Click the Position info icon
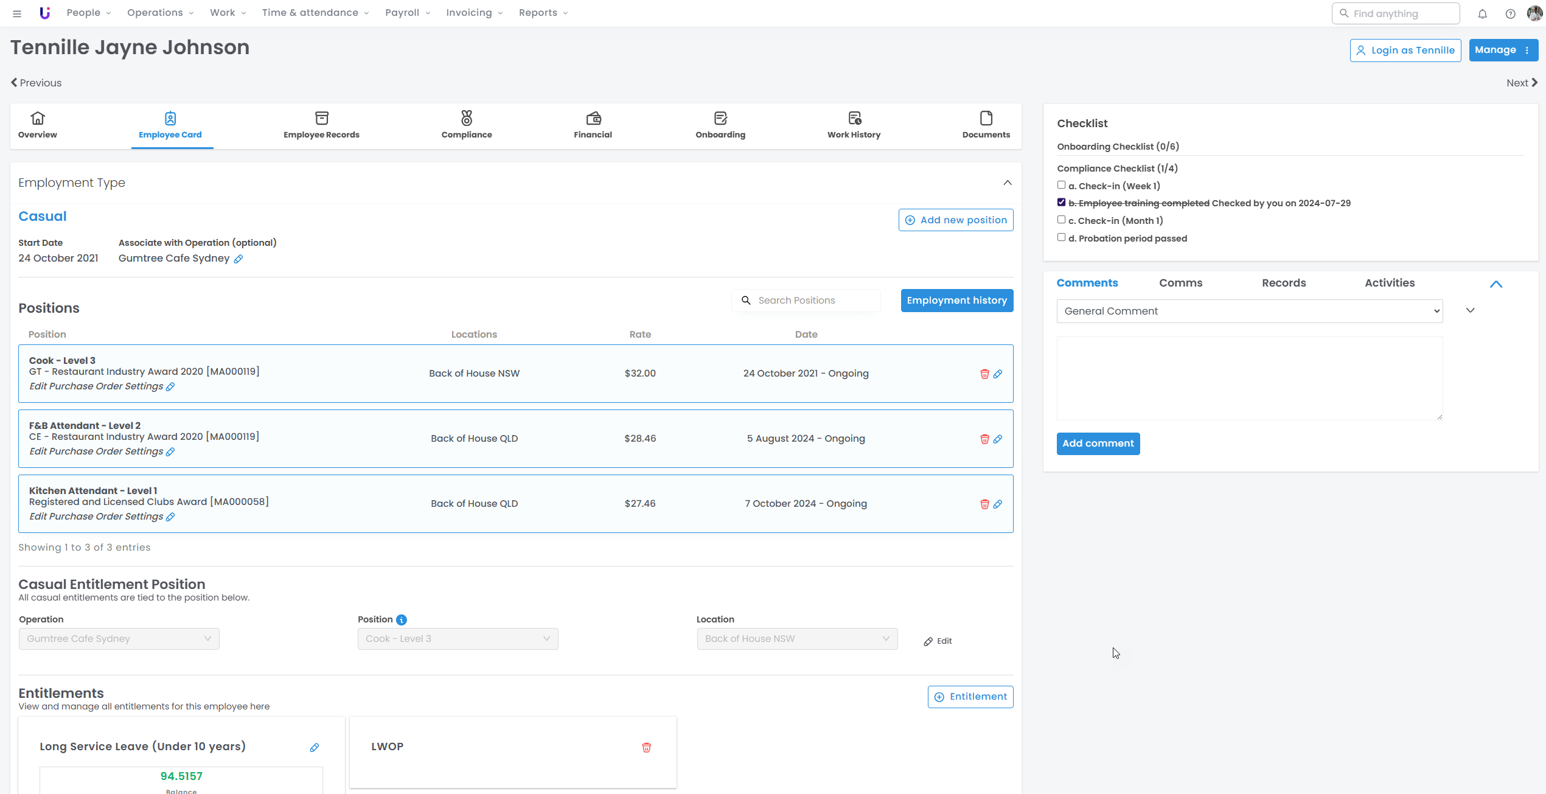This screenshot has width=1546, height=794. pyautogui.click(x=402, y=620)
